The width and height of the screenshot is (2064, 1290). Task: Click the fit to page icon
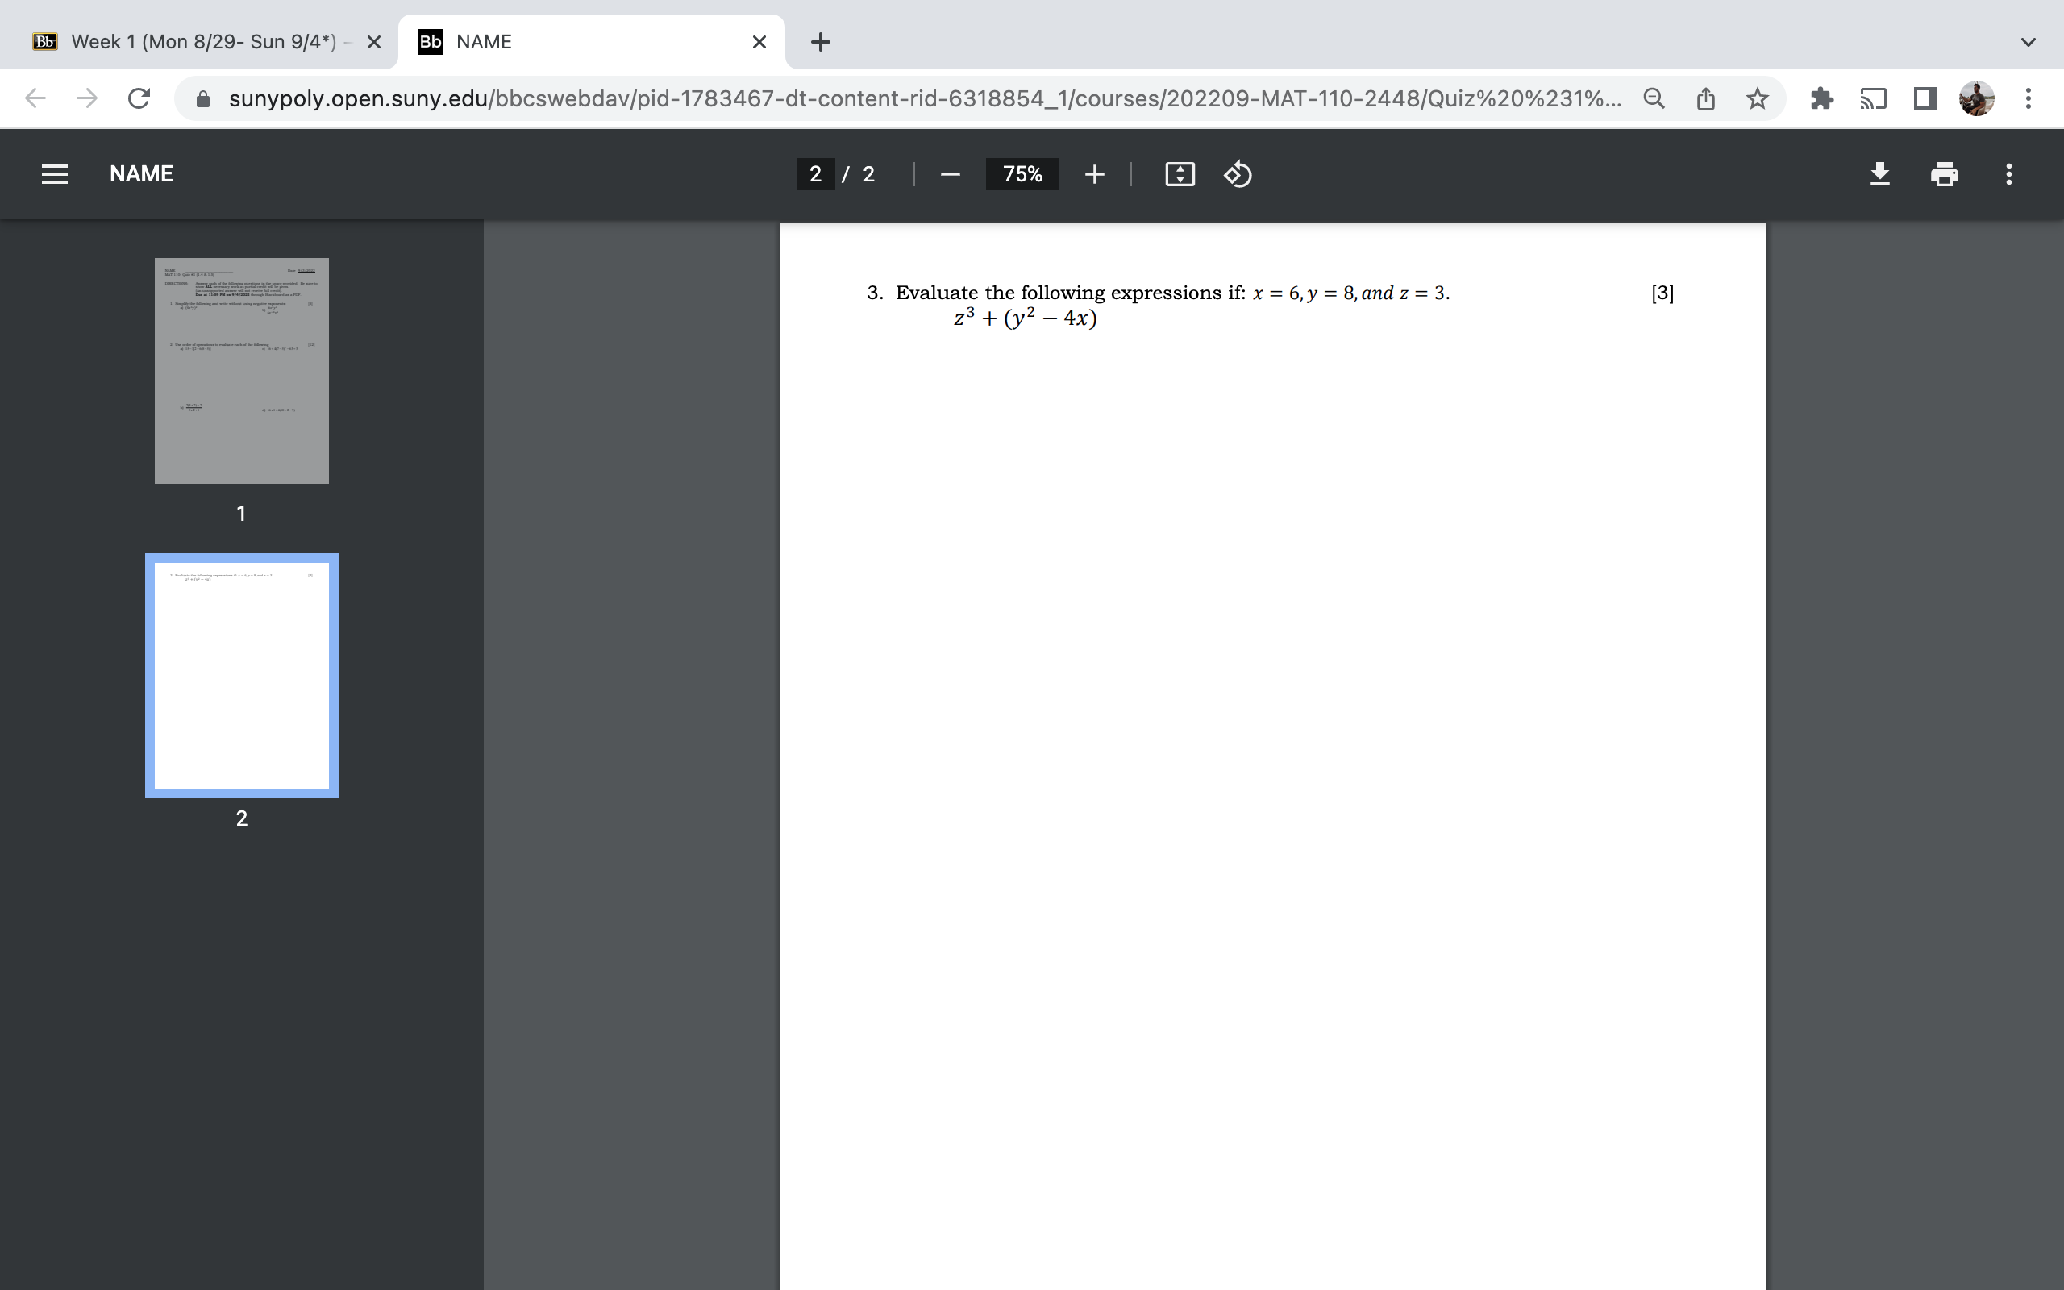coord(1180,174)
